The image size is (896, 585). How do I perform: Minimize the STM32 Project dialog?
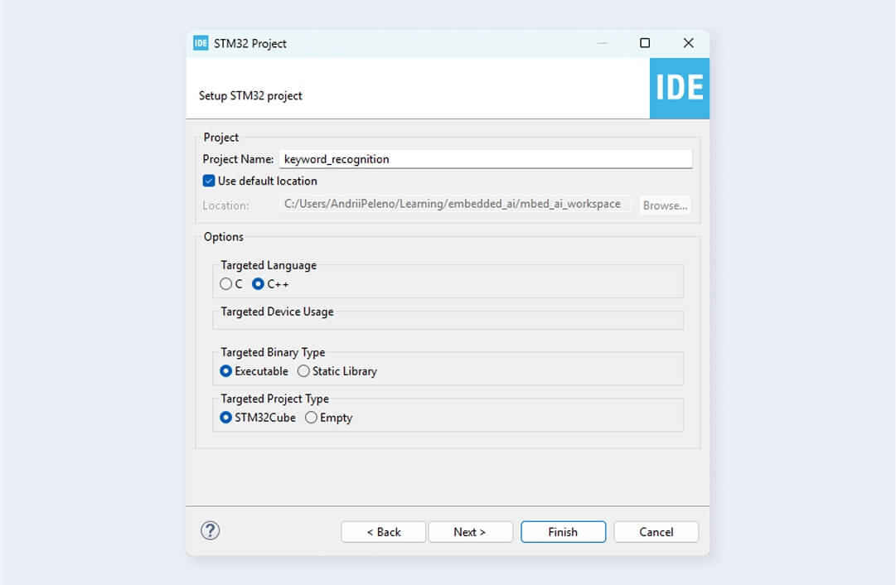(602, 43)
